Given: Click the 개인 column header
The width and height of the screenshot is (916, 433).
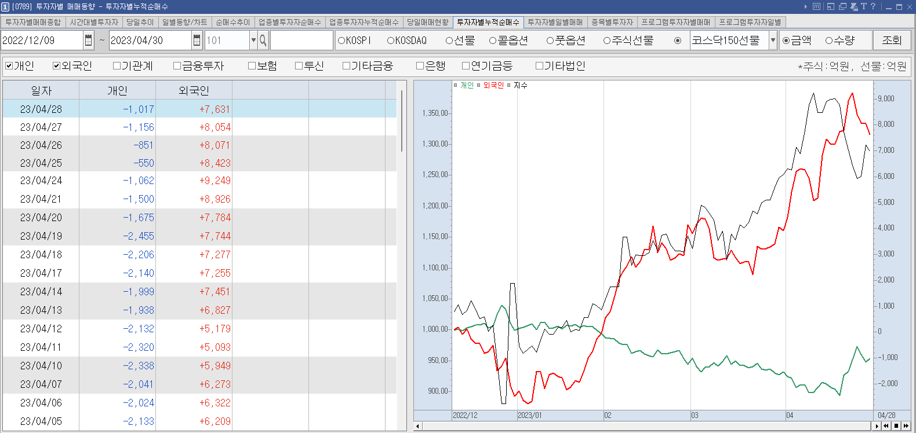Looking at the screenshot, I should [117, 90].
